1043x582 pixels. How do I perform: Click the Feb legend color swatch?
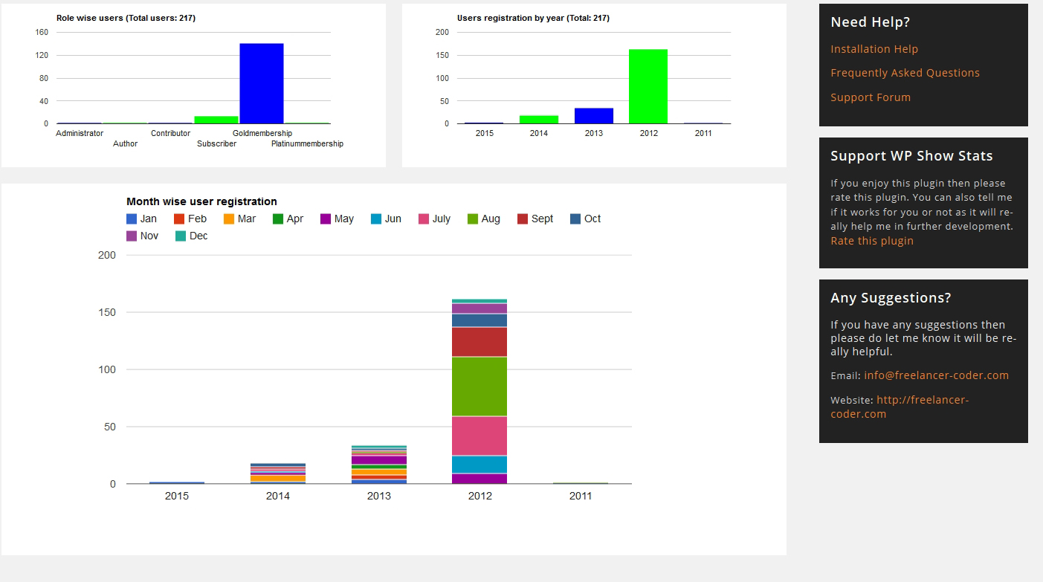click(x=179, y=219)
